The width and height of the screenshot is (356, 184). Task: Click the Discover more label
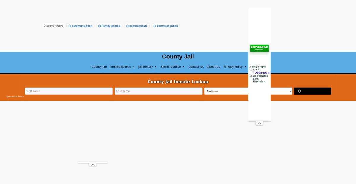[x=53, y=26]
